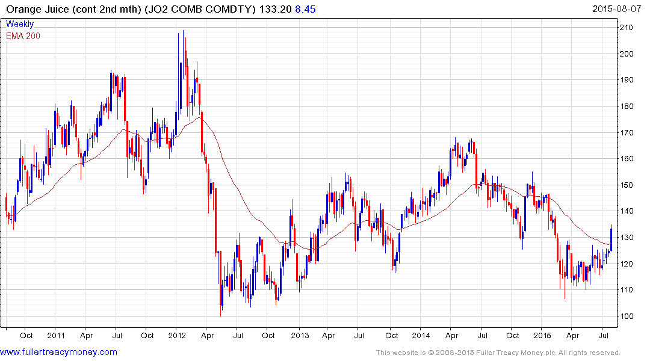Click the 'EMA 200' indicator label
Image resolution: width=647 pixels, height=361 pixels.
click(x=23, y=36)
